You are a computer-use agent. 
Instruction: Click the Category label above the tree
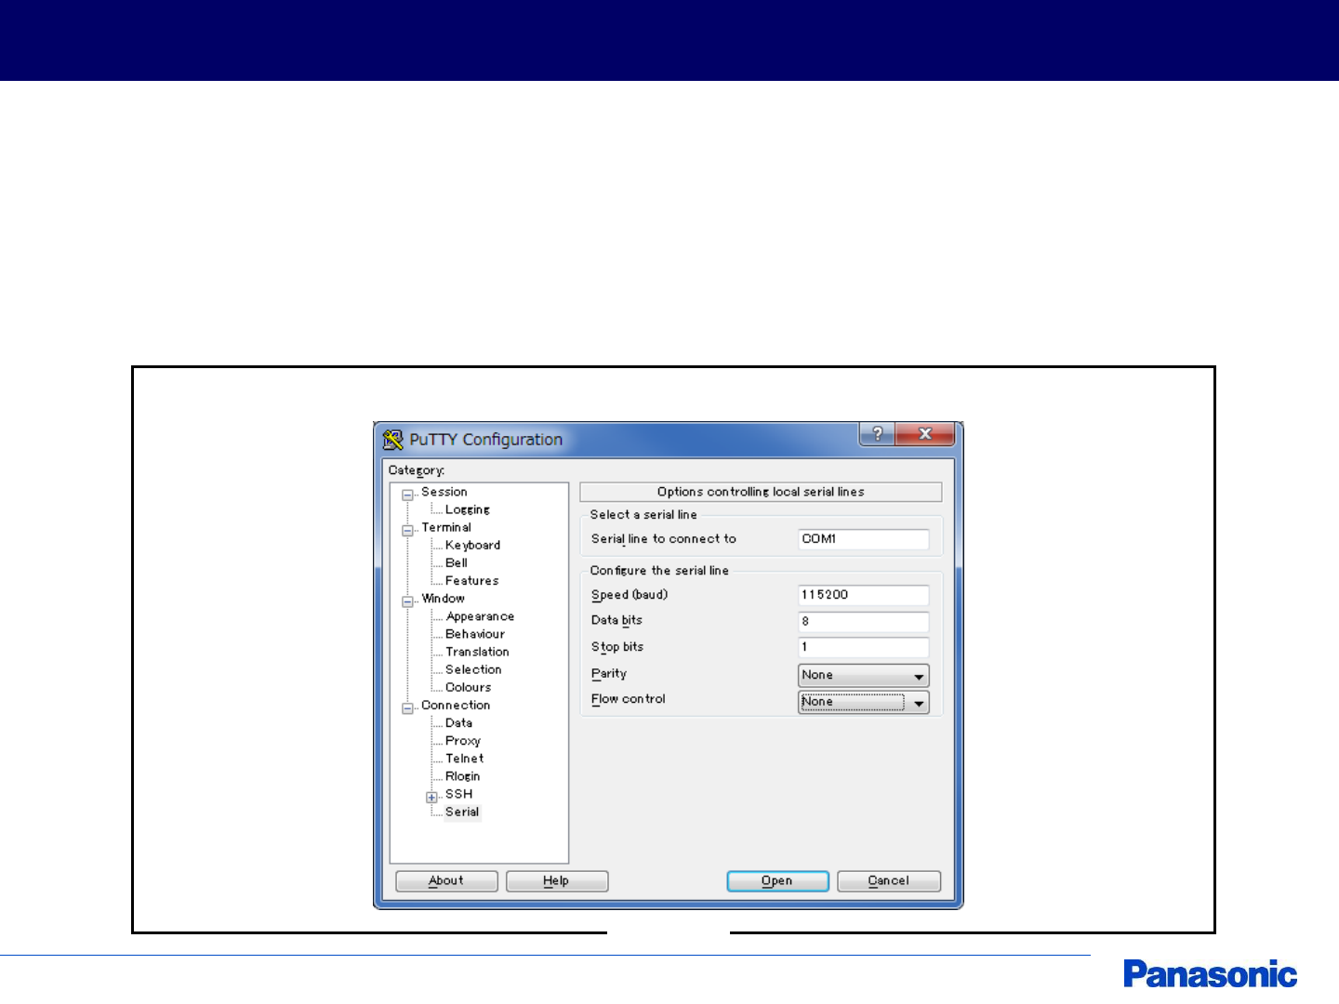tap(417, 470)
